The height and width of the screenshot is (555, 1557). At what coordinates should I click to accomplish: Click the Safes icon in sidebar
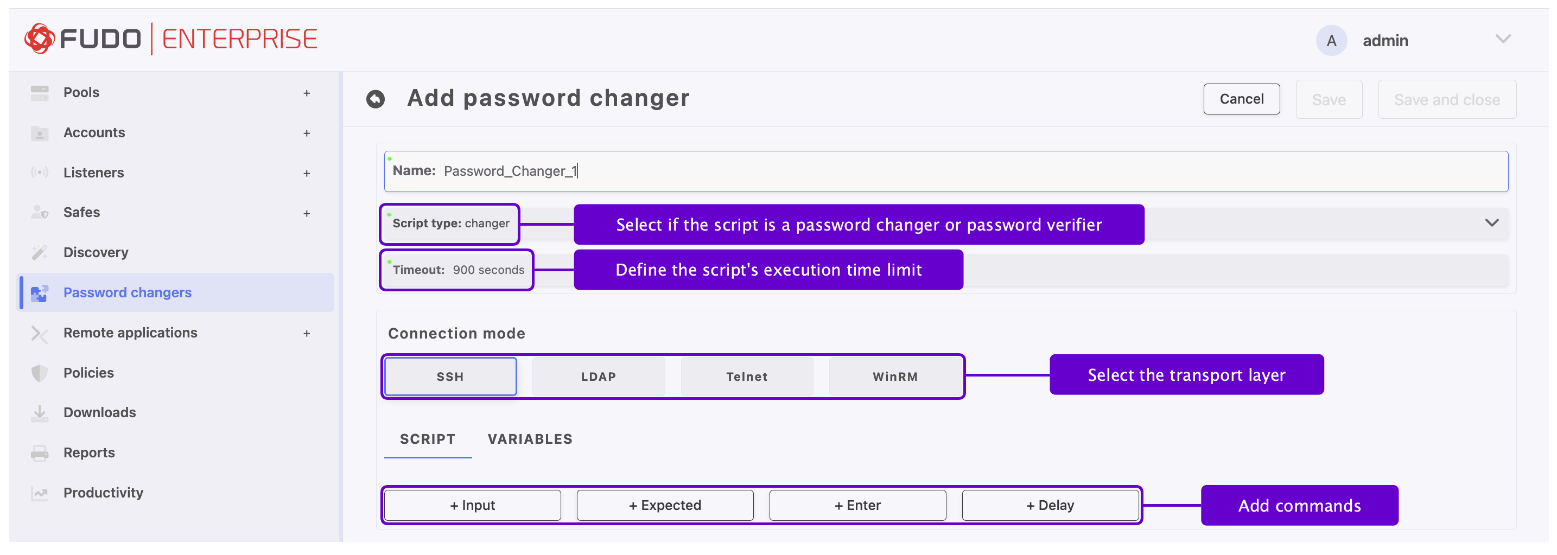click(39, 213)
